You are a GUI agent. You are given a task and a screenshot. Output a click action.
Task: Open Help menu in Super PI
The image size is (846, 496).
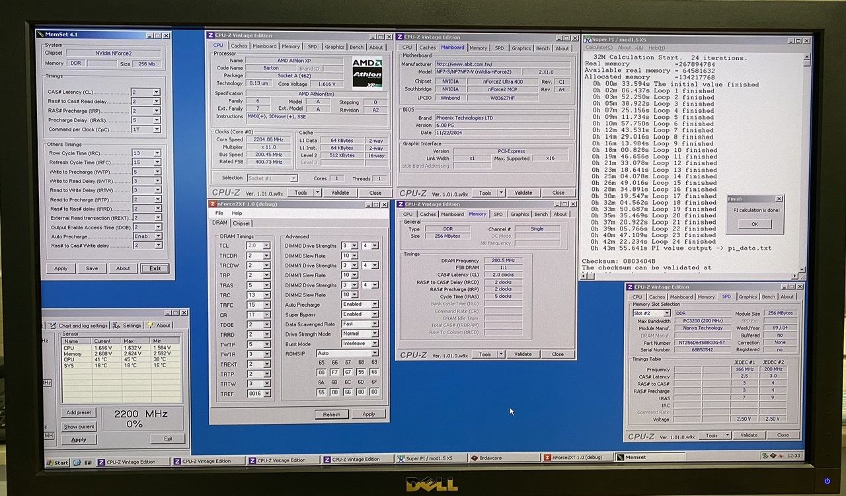click(656, 48)
